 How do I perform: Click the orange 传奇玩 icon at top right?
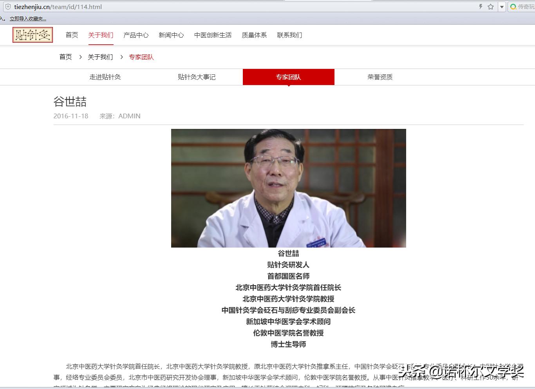[x=513, y=7]
